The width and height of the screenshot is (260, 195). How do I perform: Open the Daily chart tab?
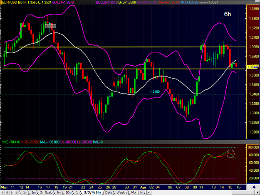(x=109, y=193)
